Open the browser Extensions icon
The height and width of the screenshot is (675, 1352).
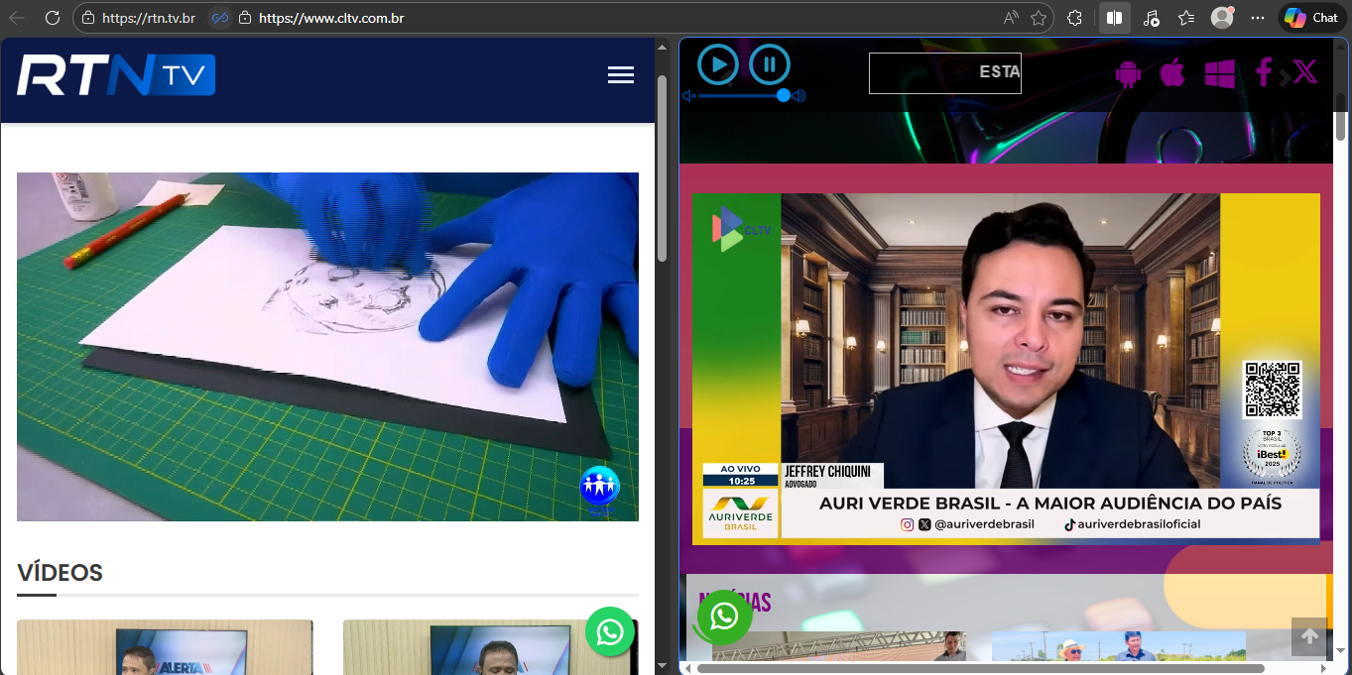point(1074,18)
